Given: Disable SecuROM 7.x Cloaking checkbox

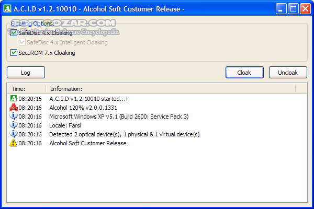Looking at the screenshot, I should coord(14,53).
